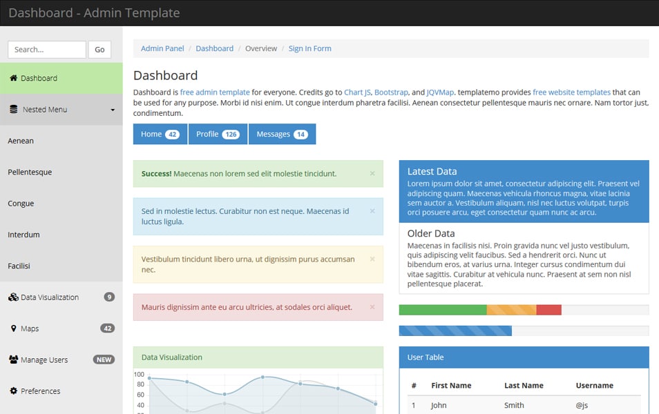Click the gear icon beside Preferences
The image size is (659, 414).
point(13,391)
